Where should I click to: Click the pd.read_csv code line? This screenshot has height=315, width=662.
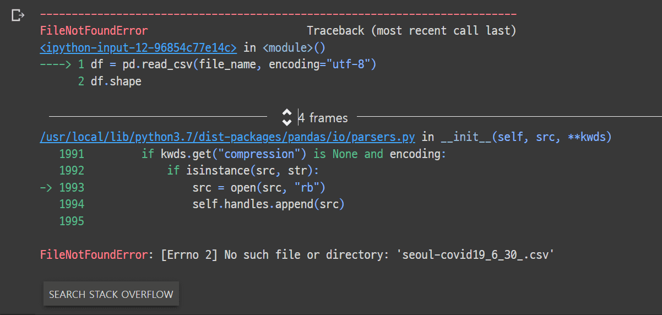pos(233,64)
